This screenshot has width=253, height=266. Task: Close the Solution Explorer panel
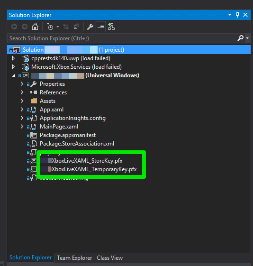pyautogui.click(x=245, y=15)
